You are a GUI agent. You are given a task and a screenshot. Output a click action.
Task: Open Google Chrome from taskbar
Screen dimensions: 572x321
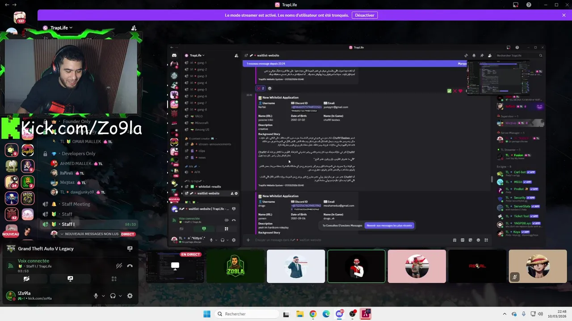pos(313,314)
